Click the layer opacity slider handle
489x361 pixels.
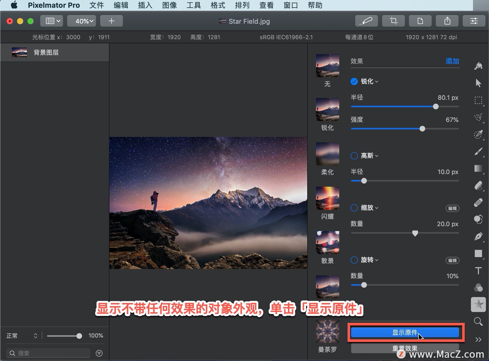[79, 336]
